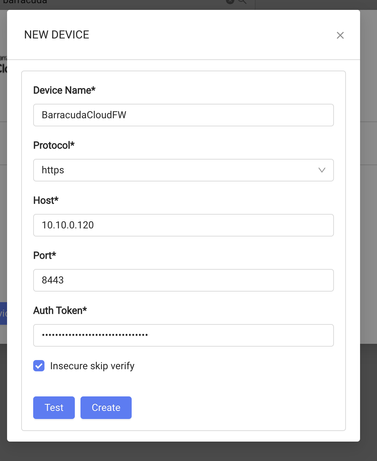The width and height of the screenshot is (377, 461).
Task: Click the "Device Name*" label
Action: pos(64,90)
